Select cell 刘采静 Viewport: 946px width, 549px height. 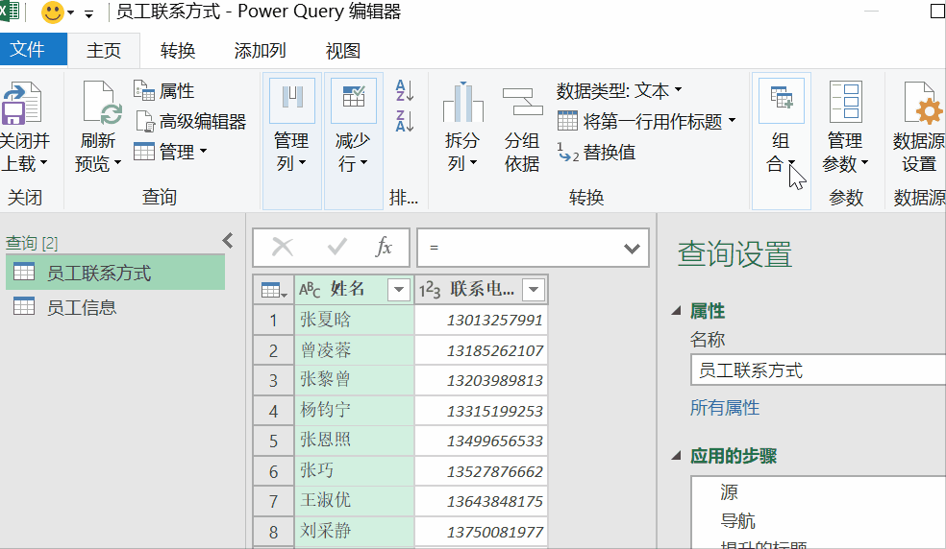point(354,531)
